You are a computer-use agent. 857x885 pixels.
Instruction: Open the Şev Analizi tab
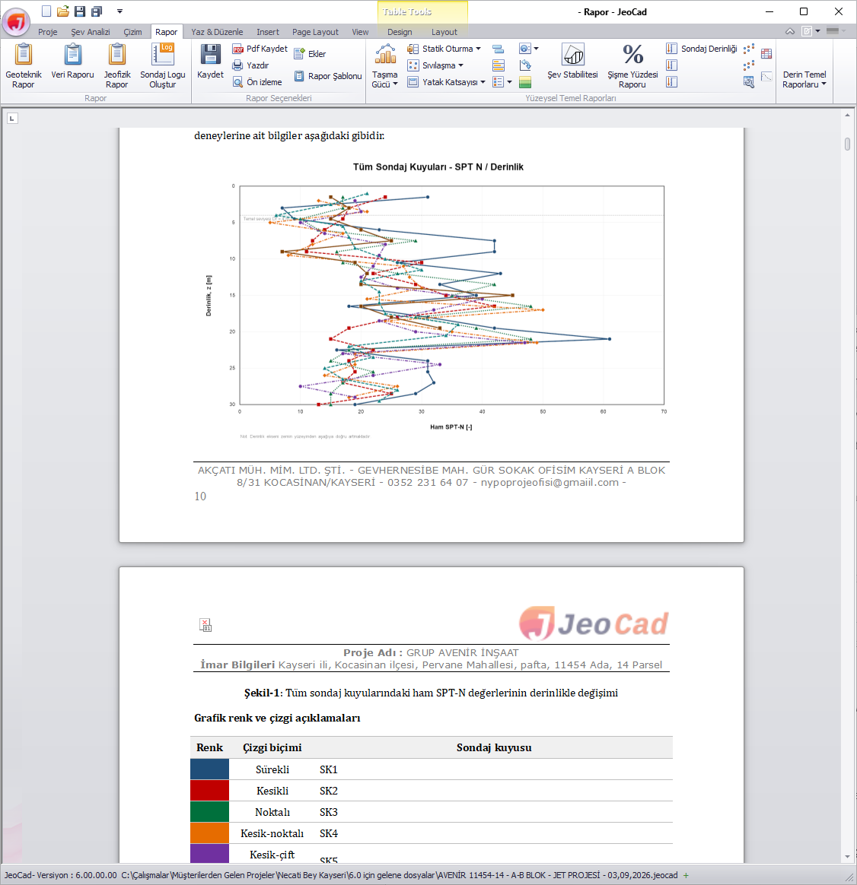pos(91,32)
